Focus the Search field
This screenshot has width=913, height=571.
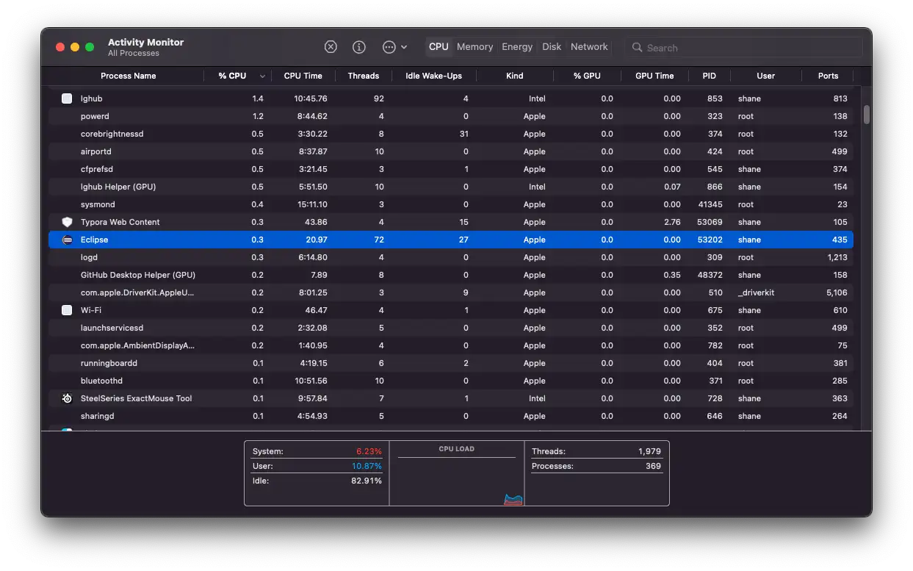pyautogui.click(x=743, y=48)
